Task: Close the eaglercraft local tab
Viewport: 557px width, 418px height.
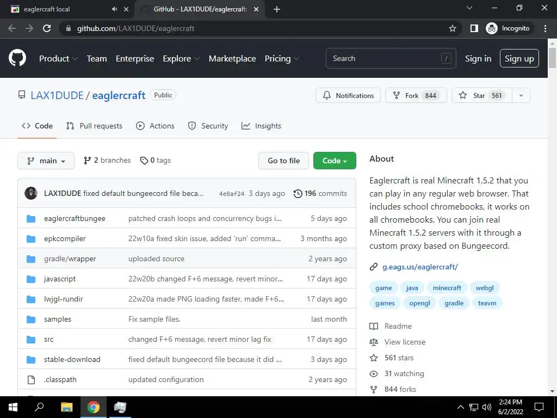Action: [126, 9]
